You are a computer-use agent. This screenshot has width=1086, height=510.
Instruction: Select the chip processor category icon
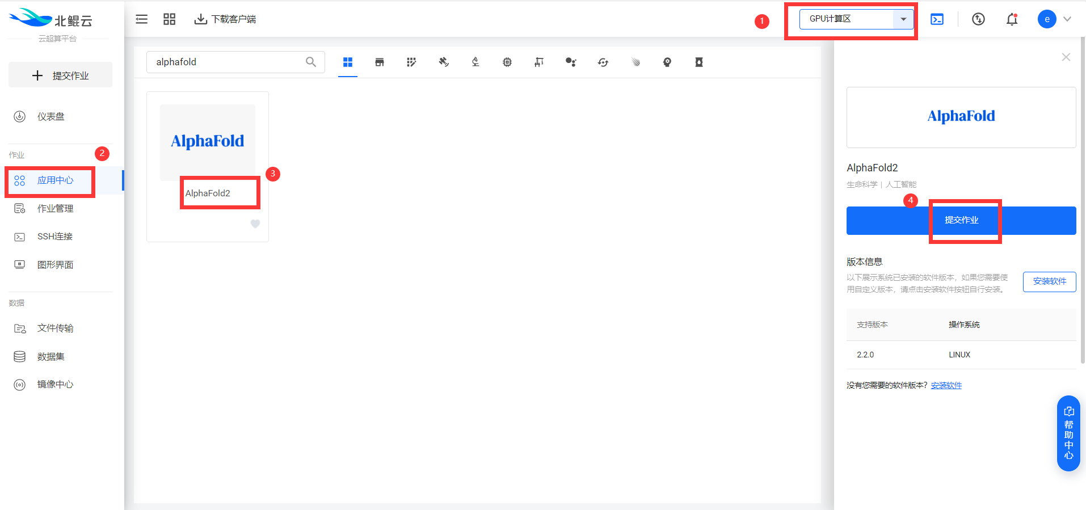pos(507,62)
